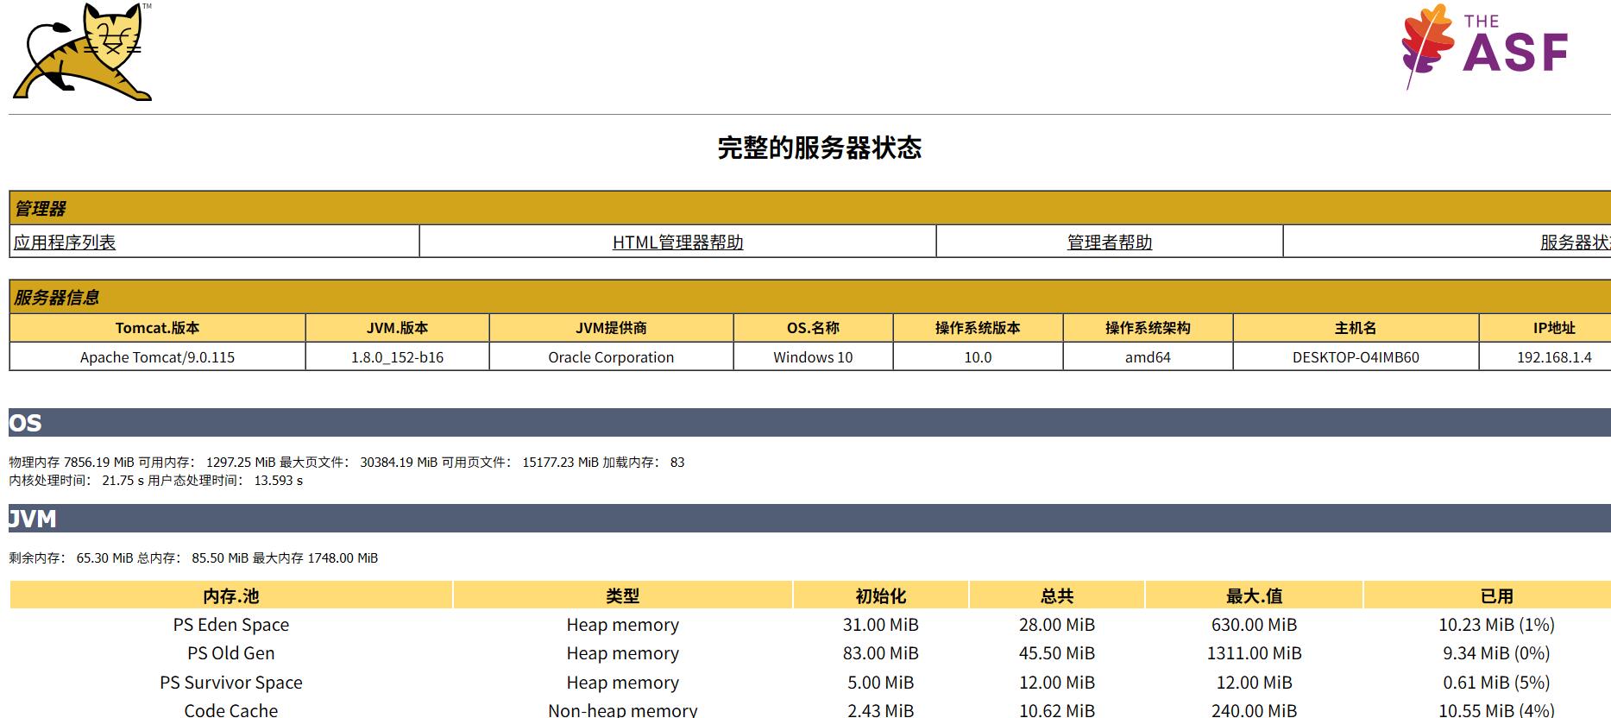Click the IP address 192.168.1.4 cell
The image size is (1611, 718).
point(1554,357)
